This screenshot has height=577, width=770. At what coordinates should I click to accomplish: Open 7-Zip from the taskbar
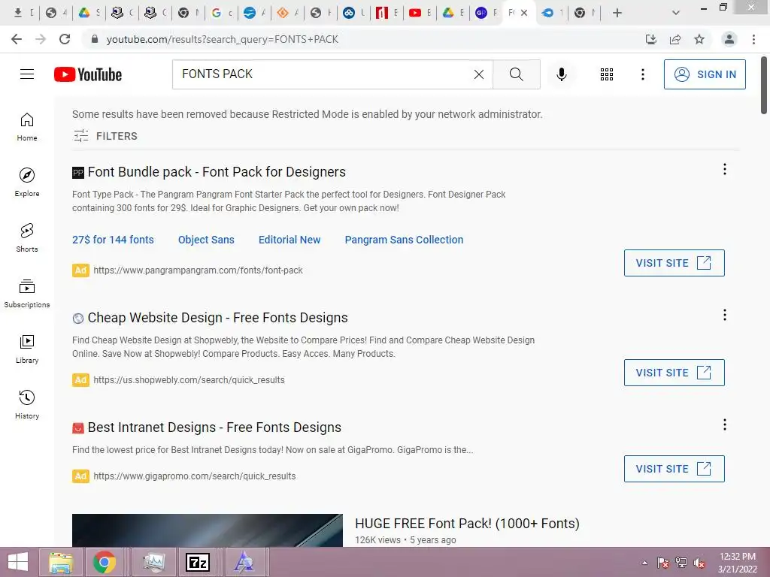coord(198,562)
